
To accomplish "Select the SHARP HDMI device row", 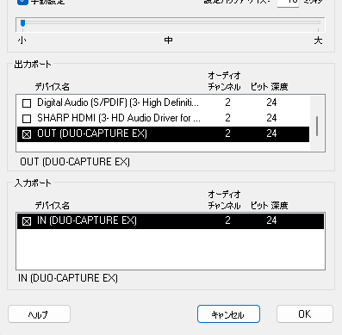I will click(x=163, y=118).
